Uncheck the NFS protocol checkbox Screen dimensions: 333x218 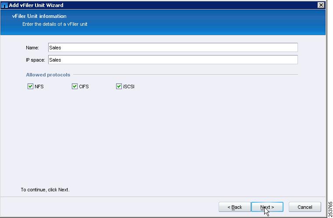[30, 87]
